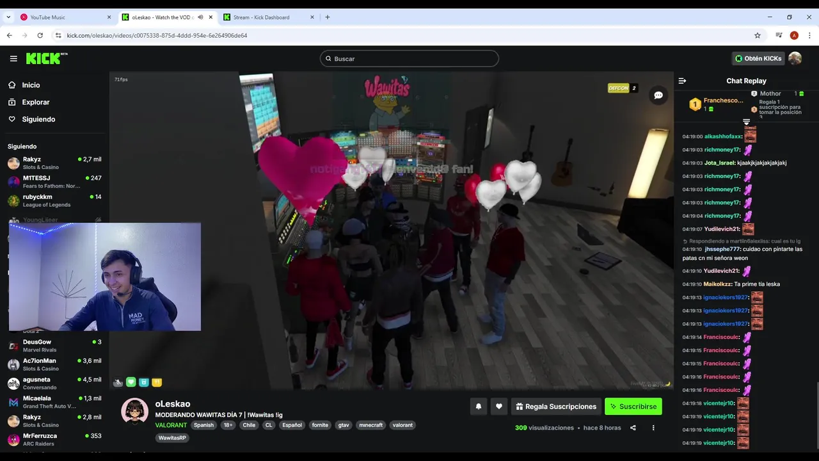Open Explorar in the sidebar
This screenshot has width=819, height=461.
[35, 102]
